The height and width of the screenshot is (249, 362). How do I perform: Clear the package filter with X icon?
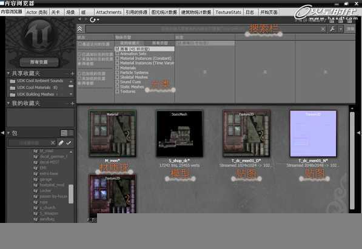point(53,143)
